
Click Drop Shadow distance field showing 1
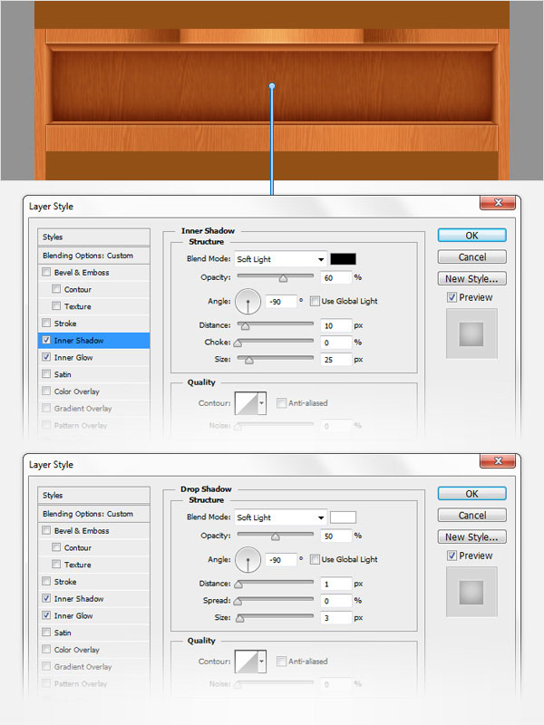tap(335, 584)
